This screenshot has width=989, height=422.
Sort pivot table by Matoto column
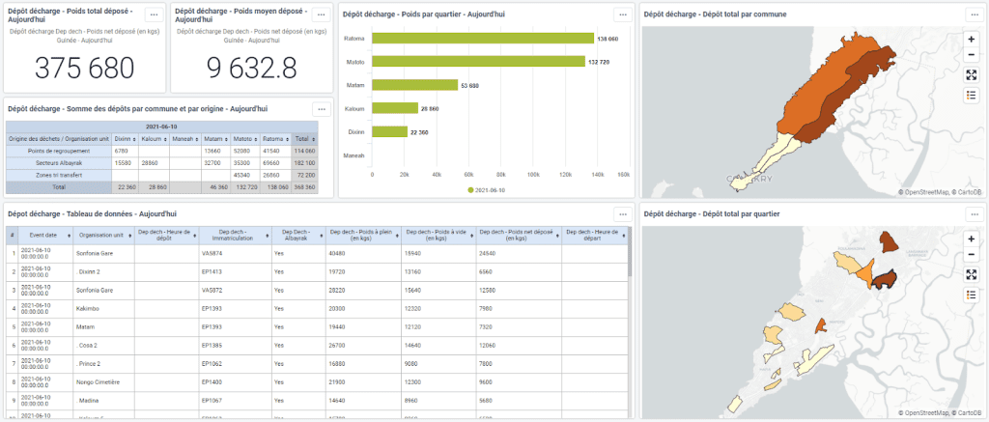click(x=243, y=138)
